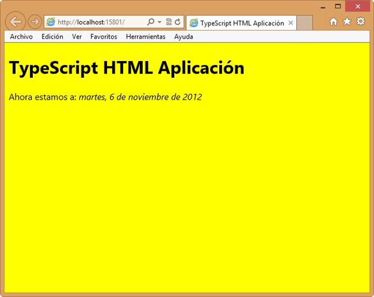The width and height of the screenshot is (374, 297).
Task: Click the text Ahora estamos a:
Action: pyautogui.click(x=43, y=97)
